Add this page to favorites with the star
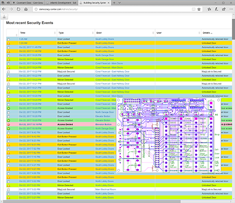 pos(199,9)
